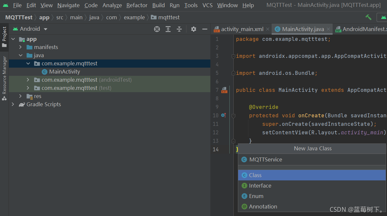Open the Help menu
Viewport: 387px width, 216px height.
pos(248,5)
